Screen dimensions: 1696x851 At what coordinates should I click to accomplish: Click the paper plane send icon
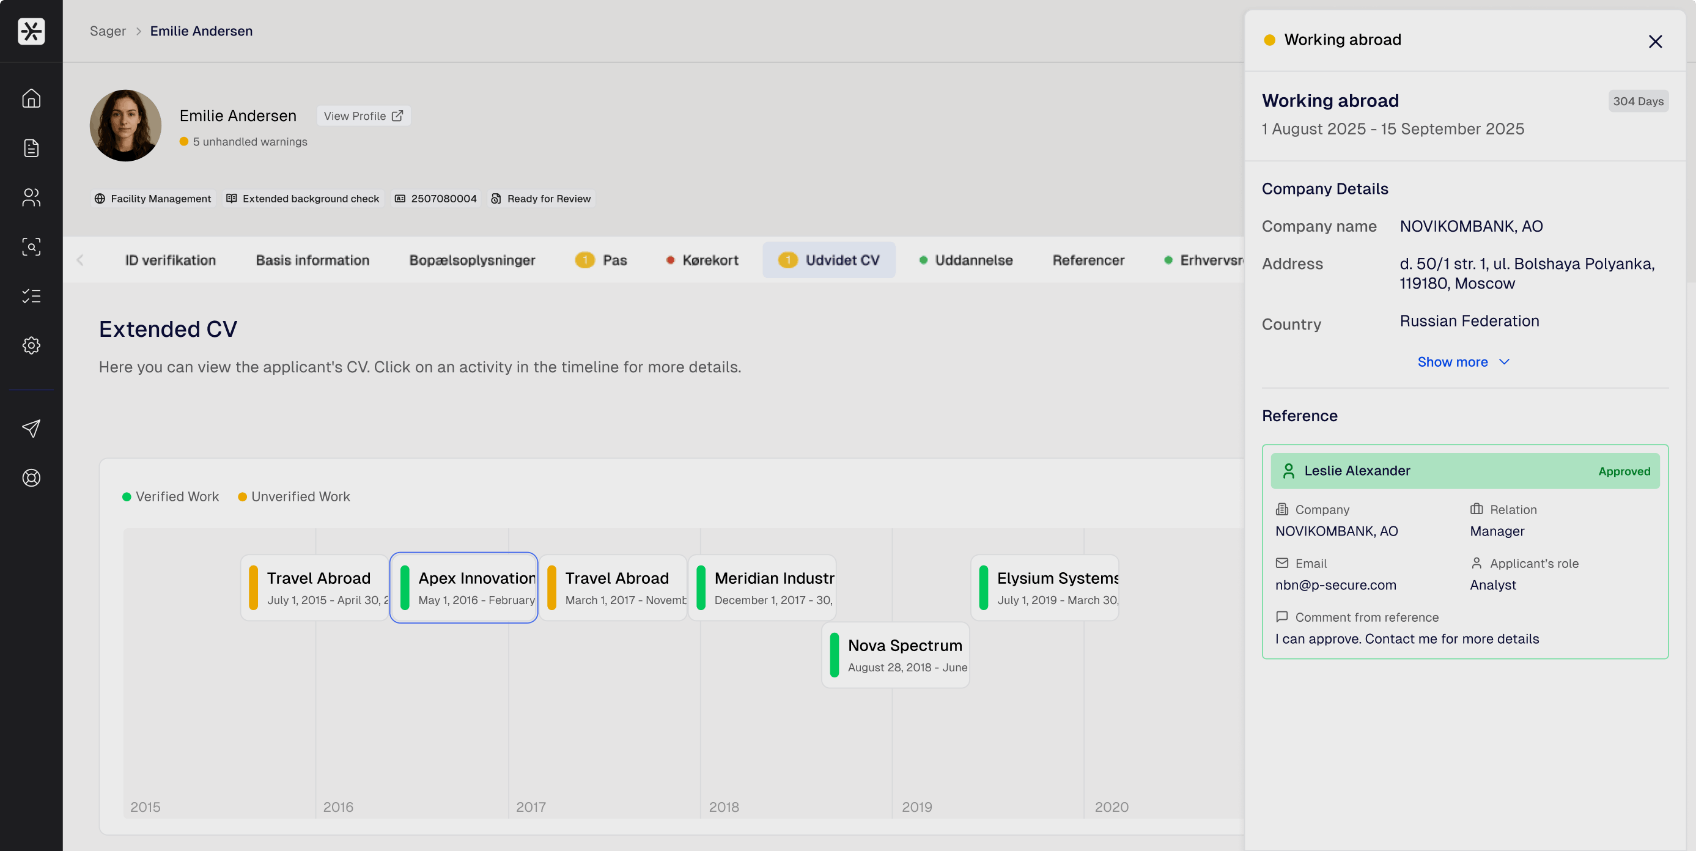(31, 429)
